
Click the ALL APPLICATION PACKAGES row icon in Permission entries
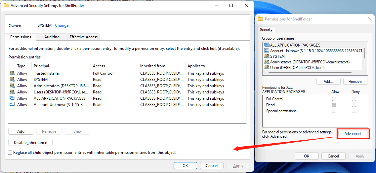[x=12, y=98]
